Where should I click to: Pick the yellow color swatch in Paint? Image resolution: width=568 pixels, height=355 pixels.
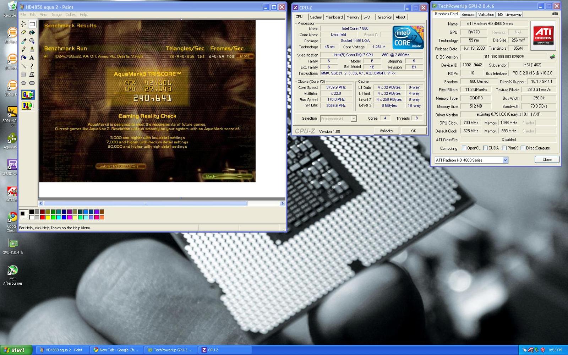[48, 217]
